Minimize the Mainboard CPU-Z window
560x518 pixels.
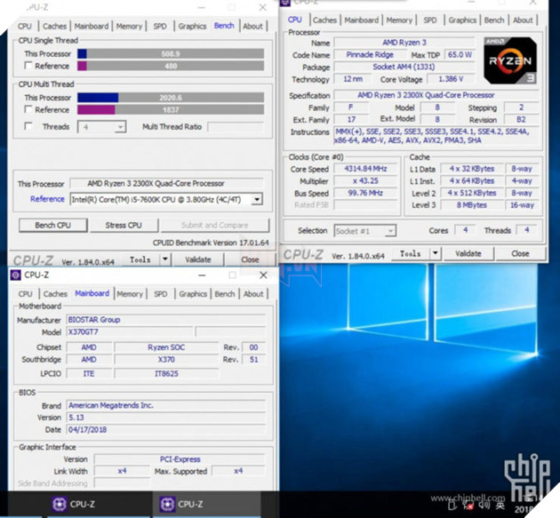pyautogui.click(x=202, y=275)
